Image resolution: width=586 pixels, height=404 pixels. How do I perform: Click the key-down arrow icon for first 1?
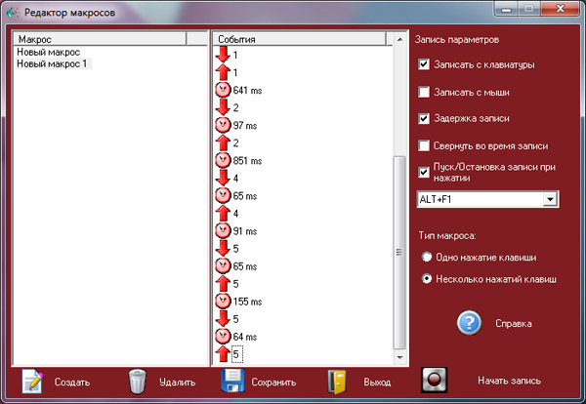click(x=223, y=55)
